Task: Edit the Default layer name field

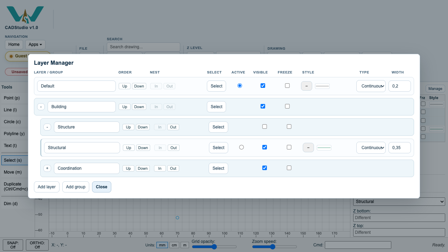Action: coord(76,86)
